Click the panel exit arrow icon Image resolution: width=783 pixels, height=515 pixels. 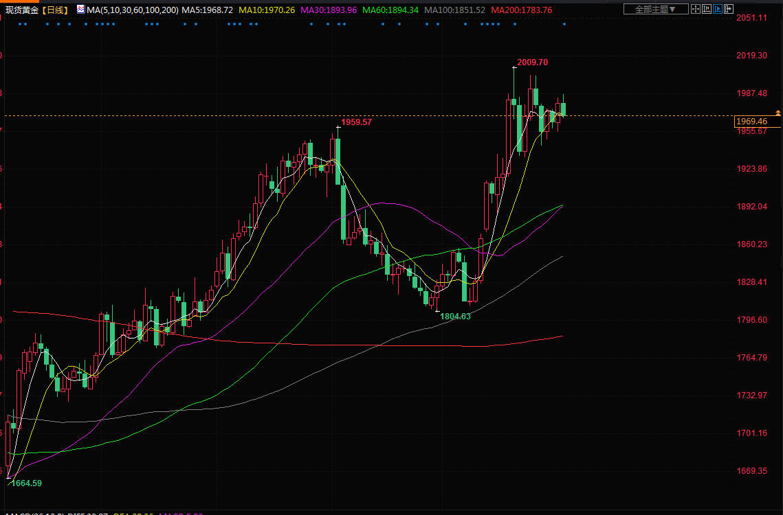coord(729,9)
